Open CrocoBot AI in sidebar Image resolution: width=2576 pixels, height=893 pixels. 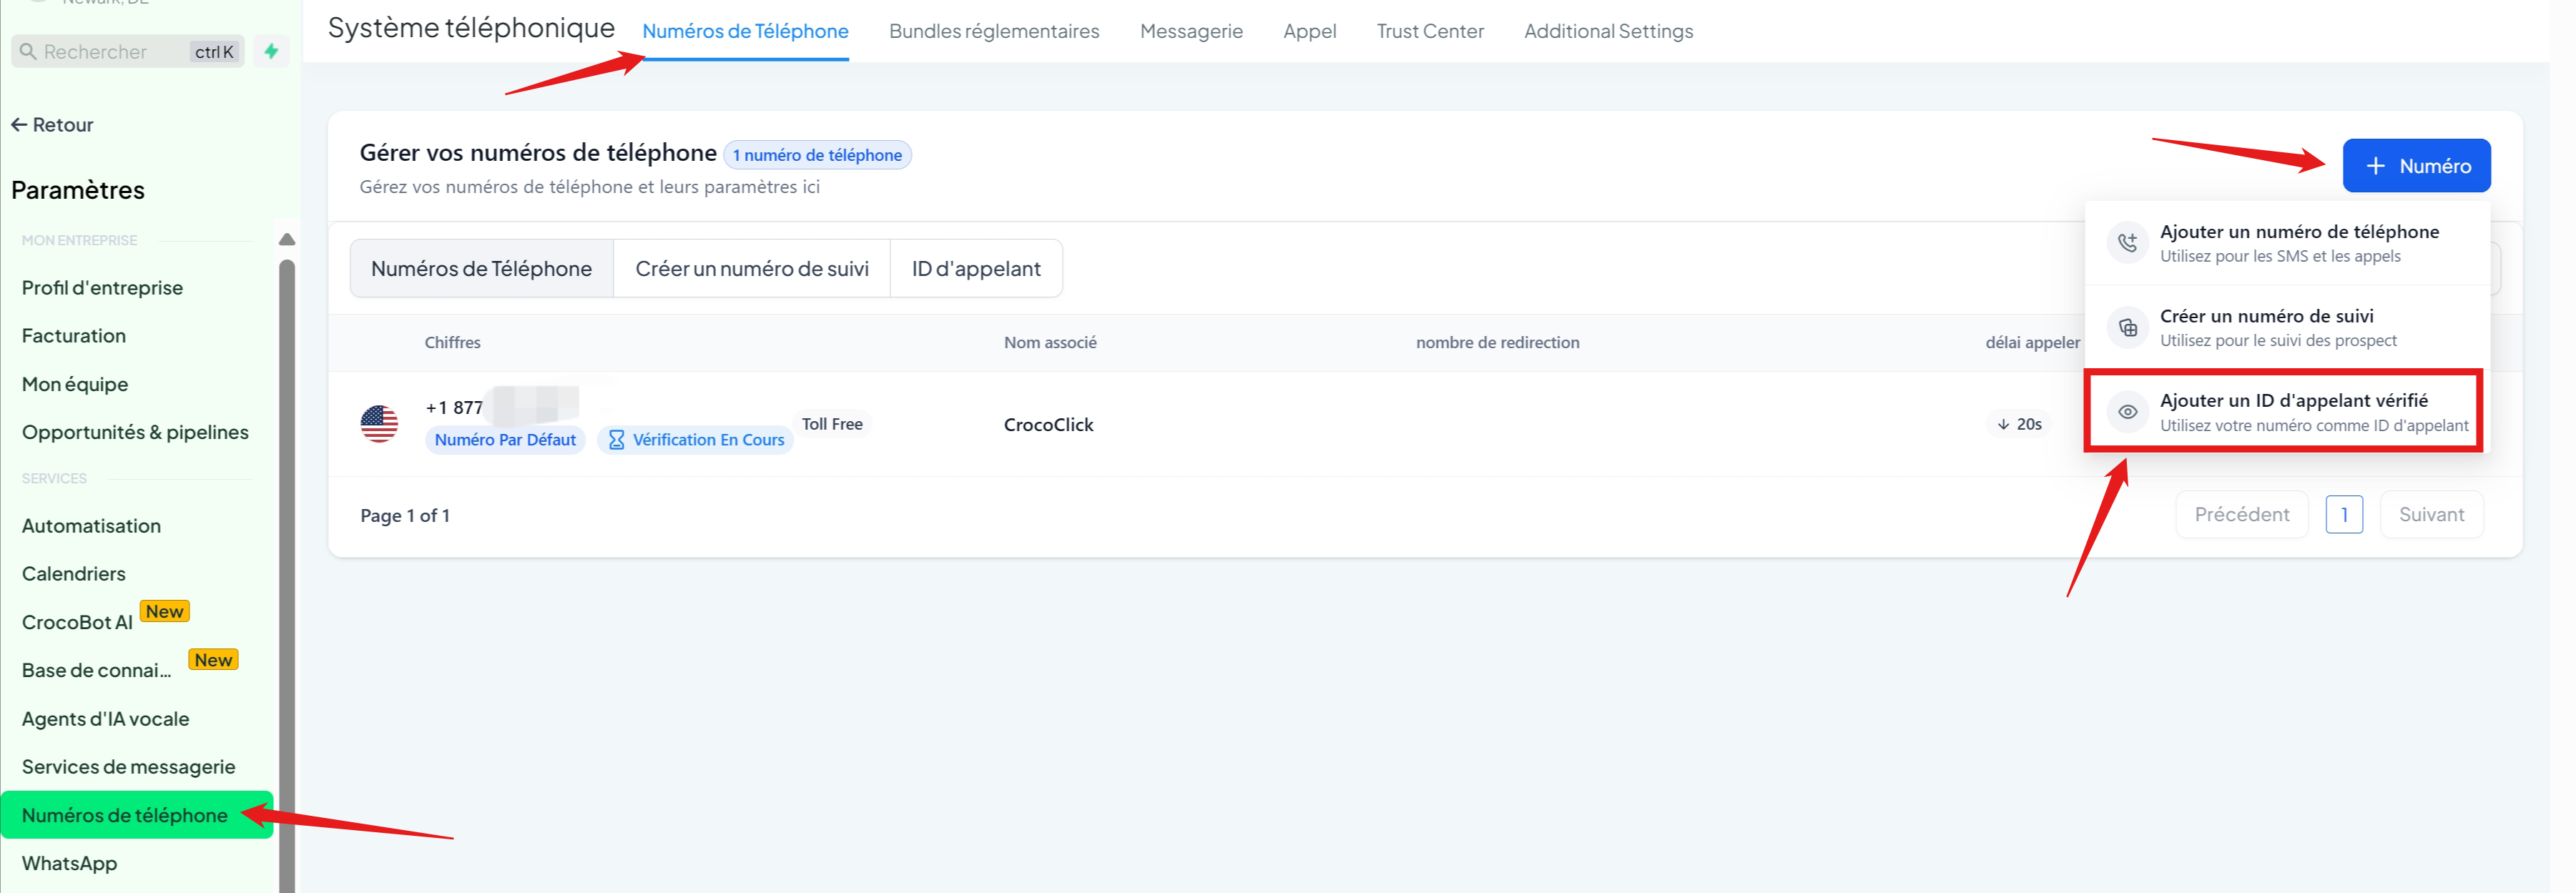(x=77, y=623)
